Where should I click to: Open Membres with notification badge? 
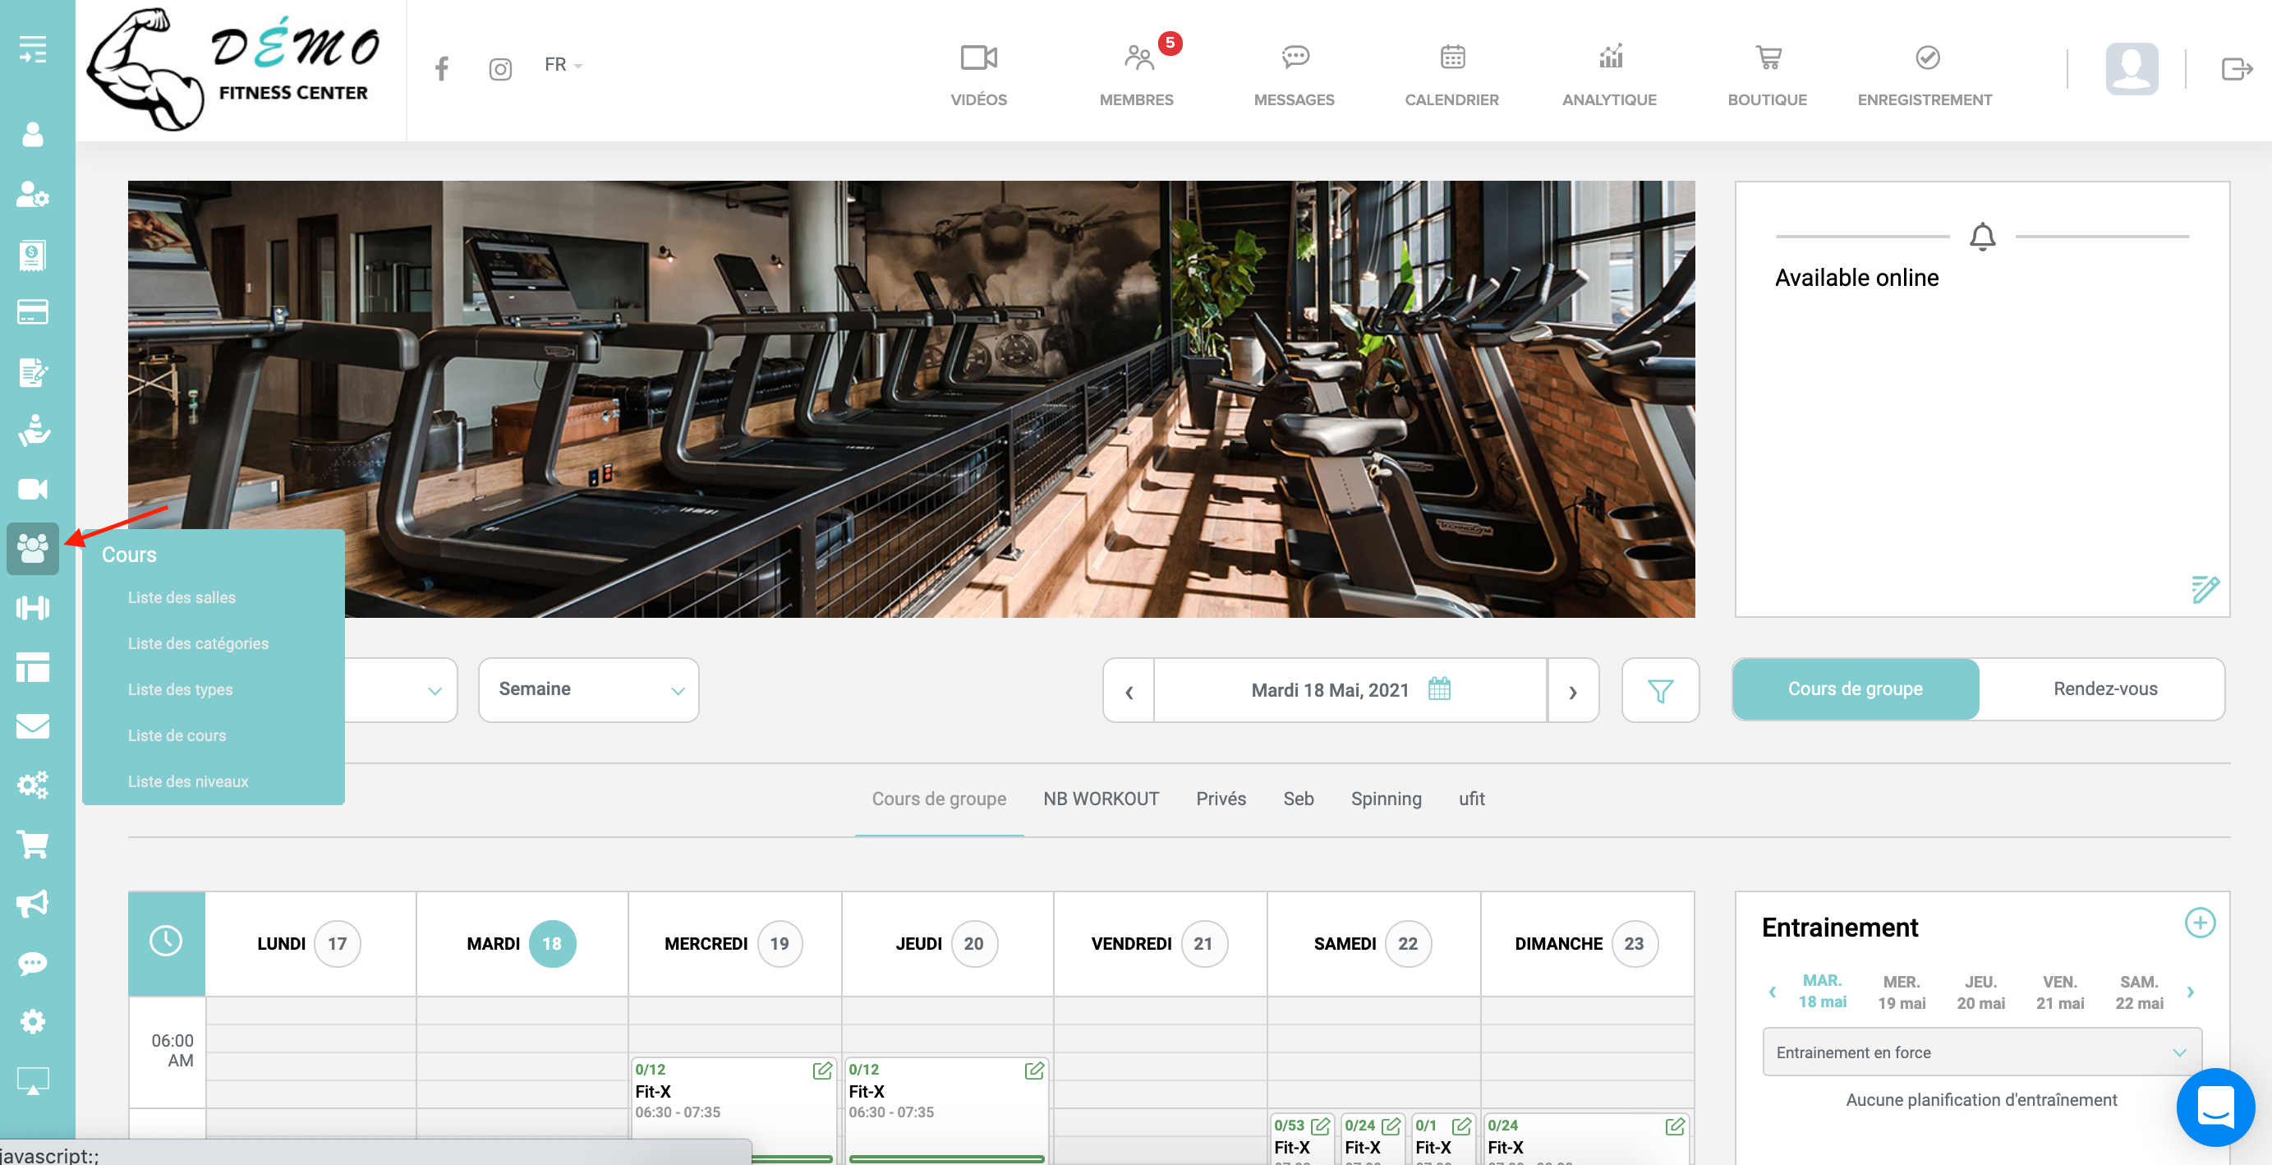pos(1137,58)
